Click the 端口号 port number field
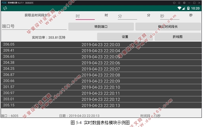203x127 pixels. click(34, 26)
